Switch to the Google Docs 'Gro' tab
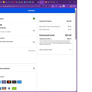The width and height of the screenshot is (92, 92). tap(26, 2)
